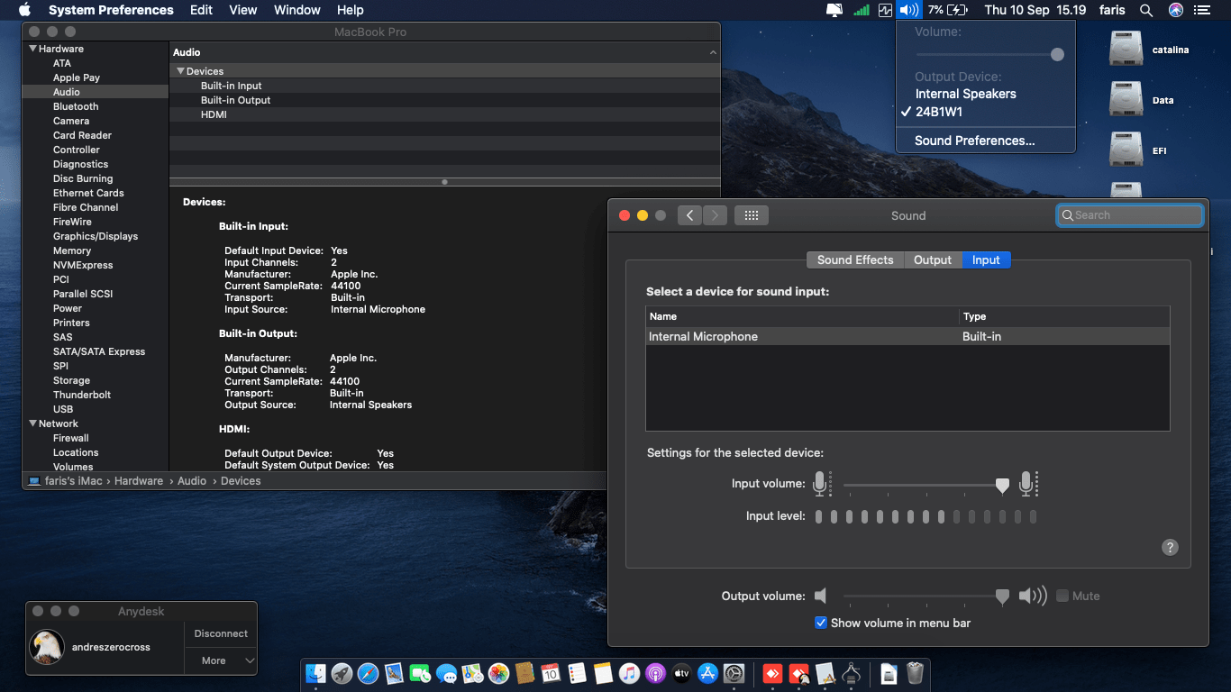The height and width of the screenshot is (692, 1231).
Task: Open Calendar icon in the Dock
Action: tap(551, 673)
